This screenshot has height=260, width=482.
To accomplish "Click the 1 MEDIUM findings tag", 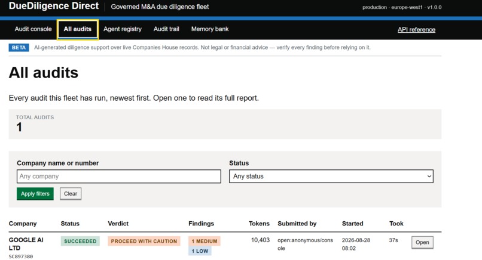I will pos(205,242).
